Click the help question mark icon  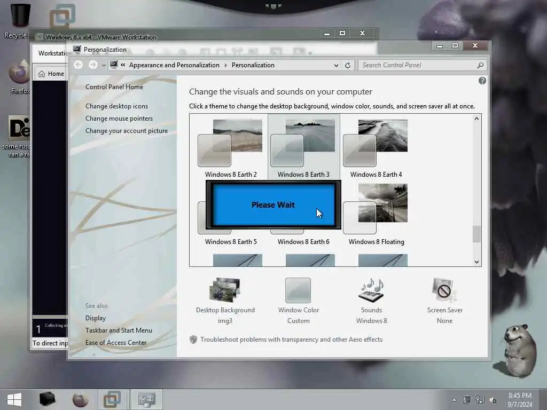pos(482,81)
